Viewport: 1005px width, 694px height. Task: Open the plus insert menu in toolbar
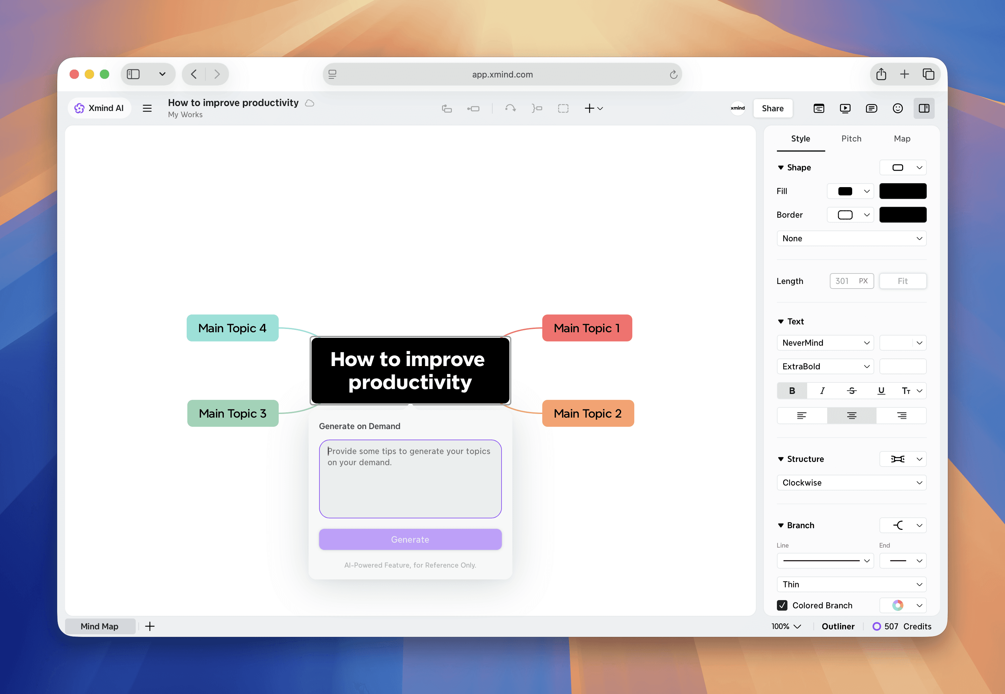coord(593,108)
